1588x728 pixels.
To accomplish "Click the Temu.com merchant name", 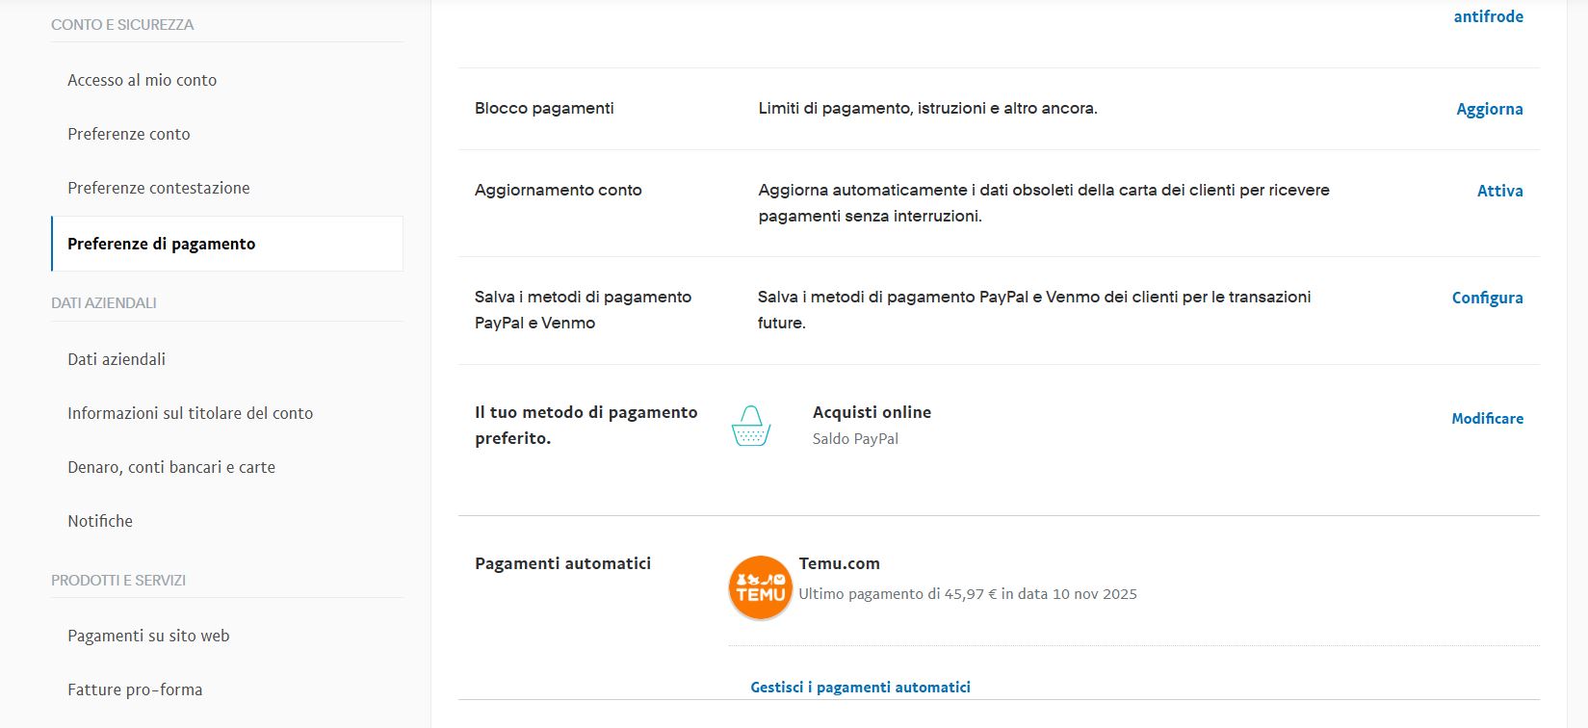I will tap(839, 563).
